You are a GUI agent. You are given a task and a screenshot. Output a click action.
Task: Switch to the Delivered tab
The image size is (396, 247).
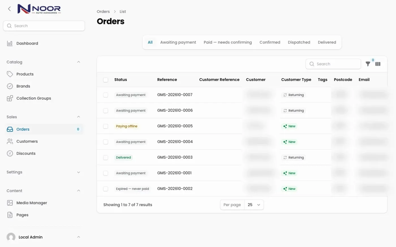pos(327,42)
